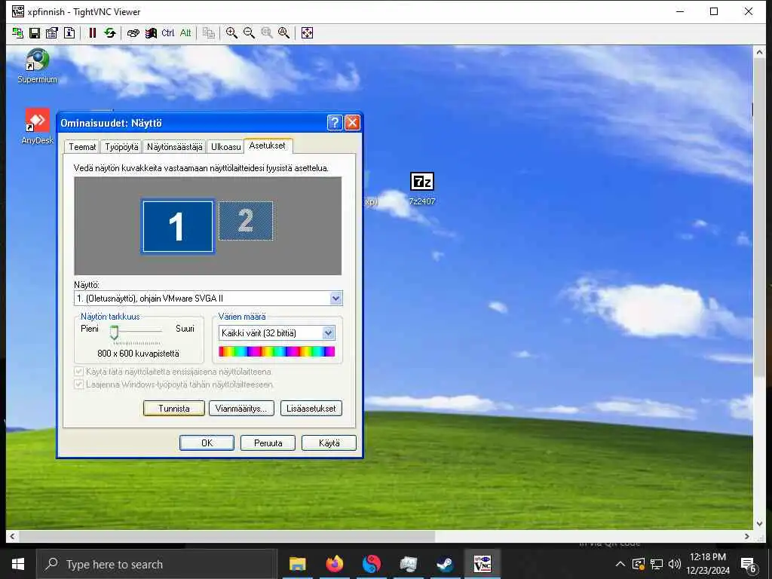The height and width of the screenshot is (579, 772).
Task: Toggle 'Laajenna Windows-työpöytä' checkbox
Action: pos(78,384)
